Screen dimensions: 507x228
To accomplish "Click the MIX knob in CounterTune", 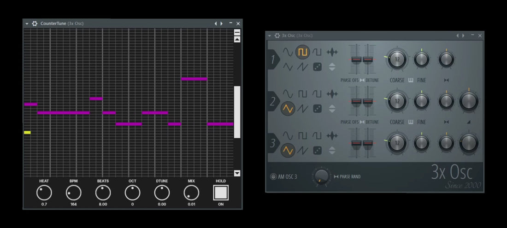I will [191, 193].
